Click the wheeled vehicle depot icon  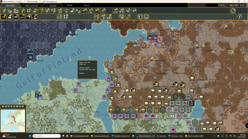(x=121, y=11)
